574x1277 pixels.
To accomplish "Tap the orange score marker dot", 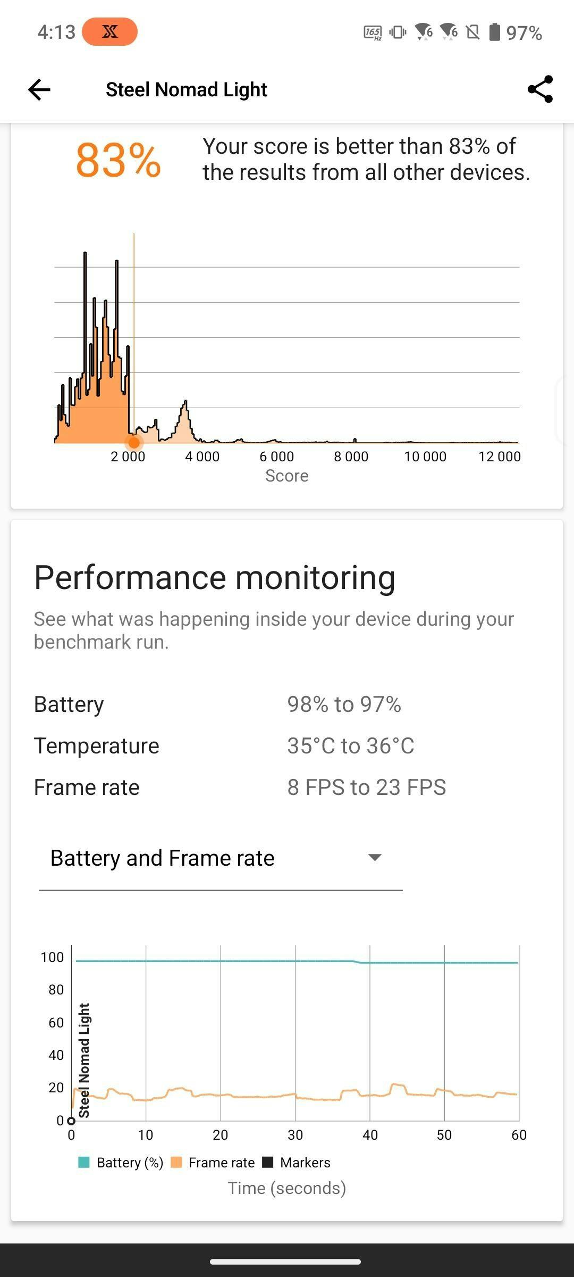I will click(134, 442).
